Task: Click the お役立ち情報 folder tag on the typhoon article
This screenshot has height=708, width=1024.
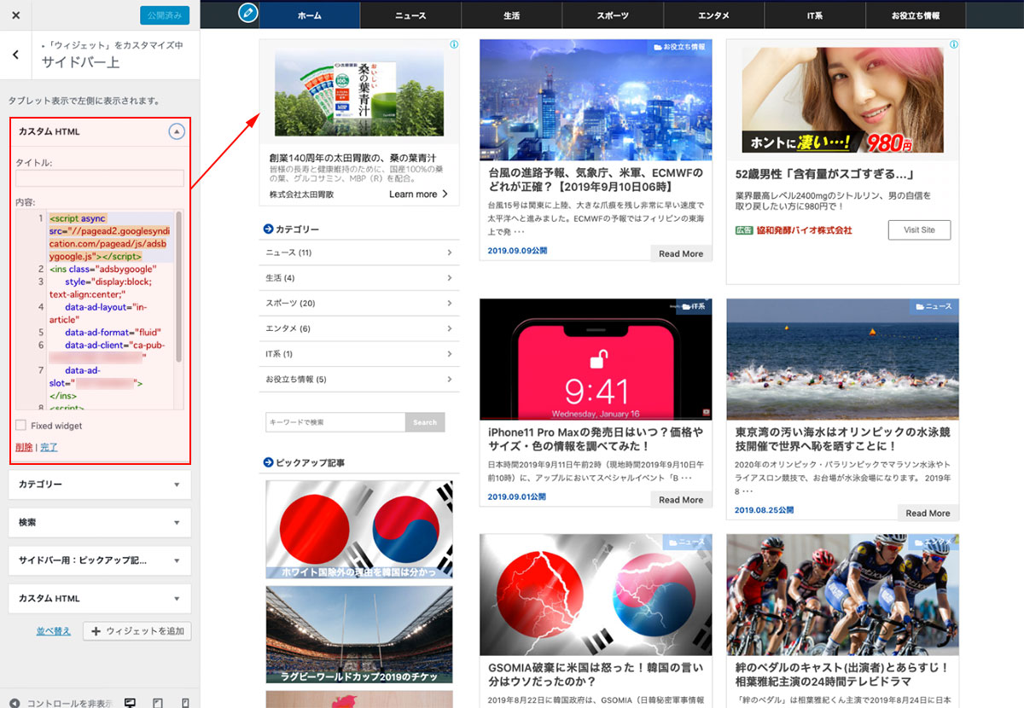Action: pyautogui.click(x=680, y=46)
